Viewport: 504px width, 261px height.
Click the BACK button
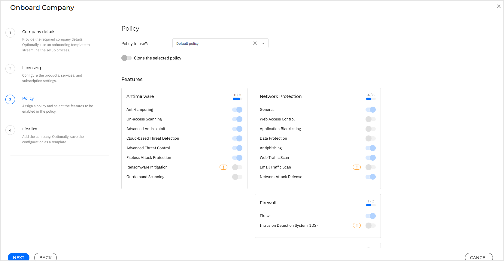pos(45,257)
